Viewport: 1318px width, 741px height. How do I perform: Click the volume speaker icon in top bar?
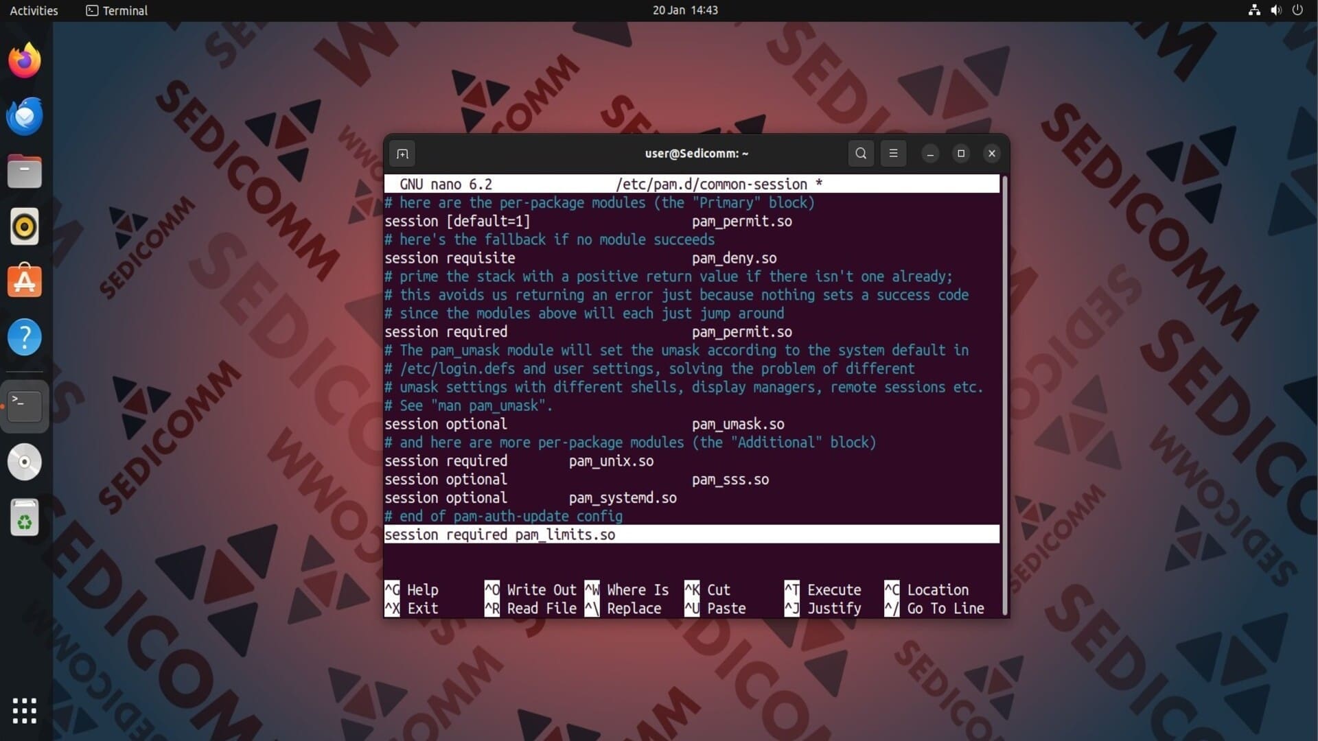[x=1275, y=10]
